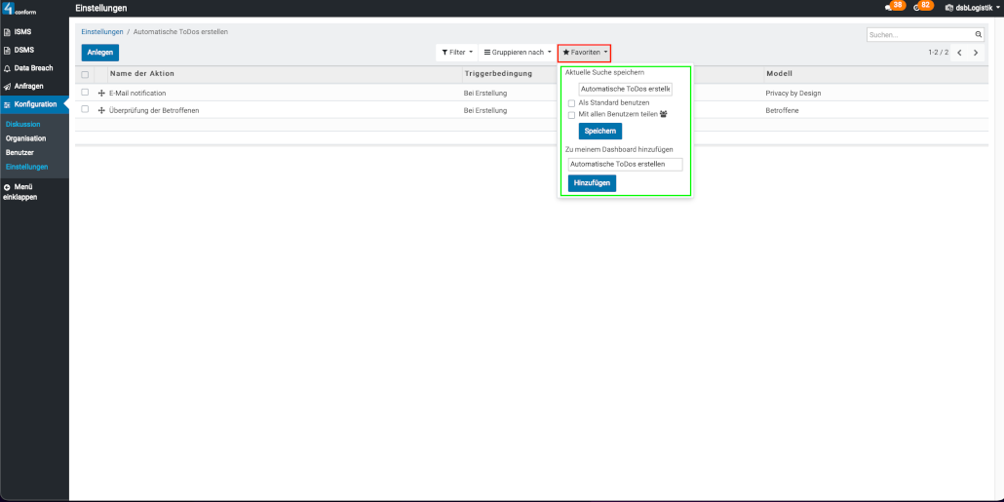Click the 4conform logo icon
This screenshot has height=502, width=1004.
click(x=9, y=9)
